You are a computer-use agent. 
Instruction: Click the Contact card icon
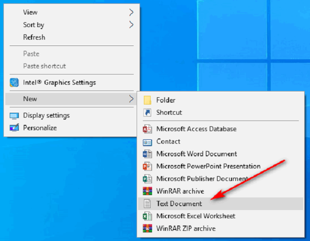148,142
